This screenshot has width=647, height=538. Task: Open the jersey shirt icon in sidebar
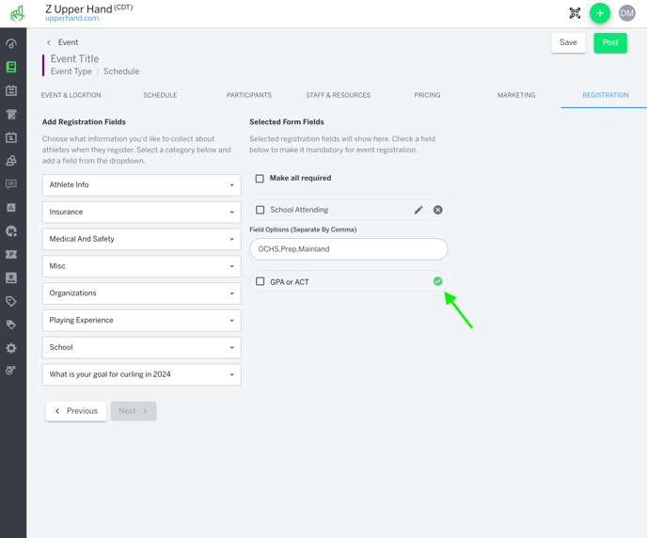click(x=11, y=114)
